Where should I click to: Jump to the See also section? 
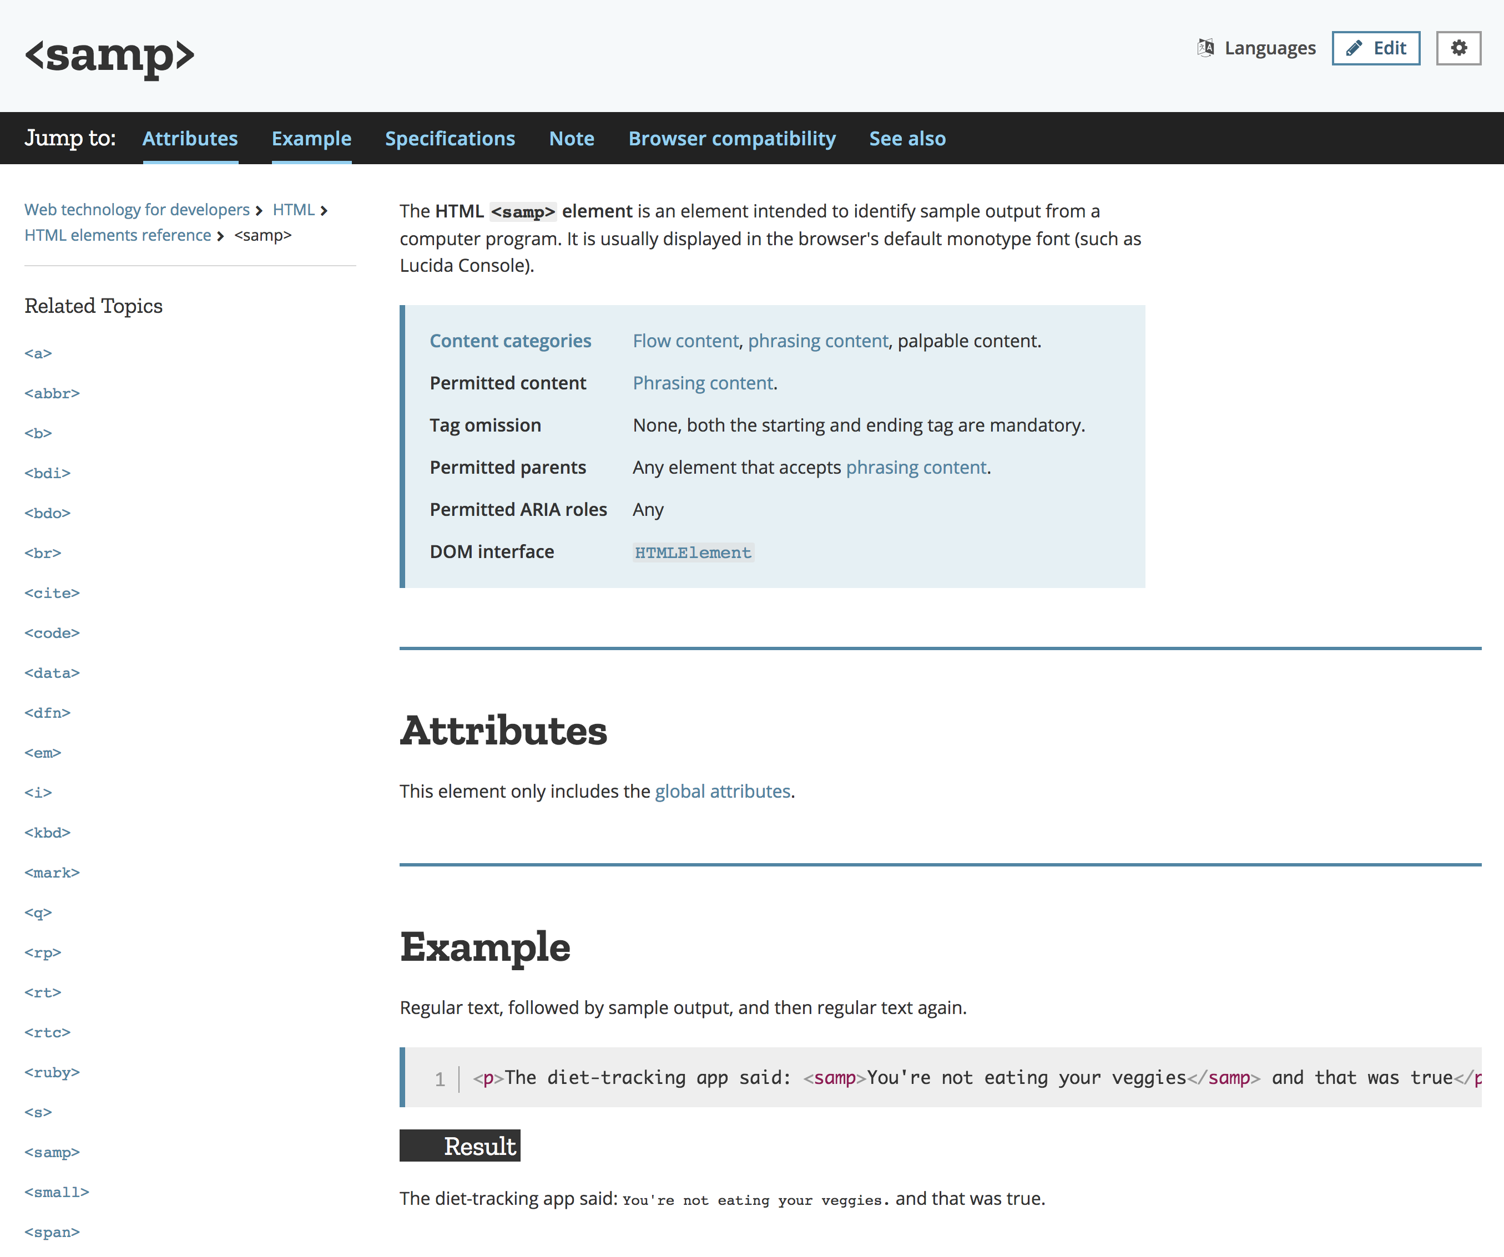(907, 138)
